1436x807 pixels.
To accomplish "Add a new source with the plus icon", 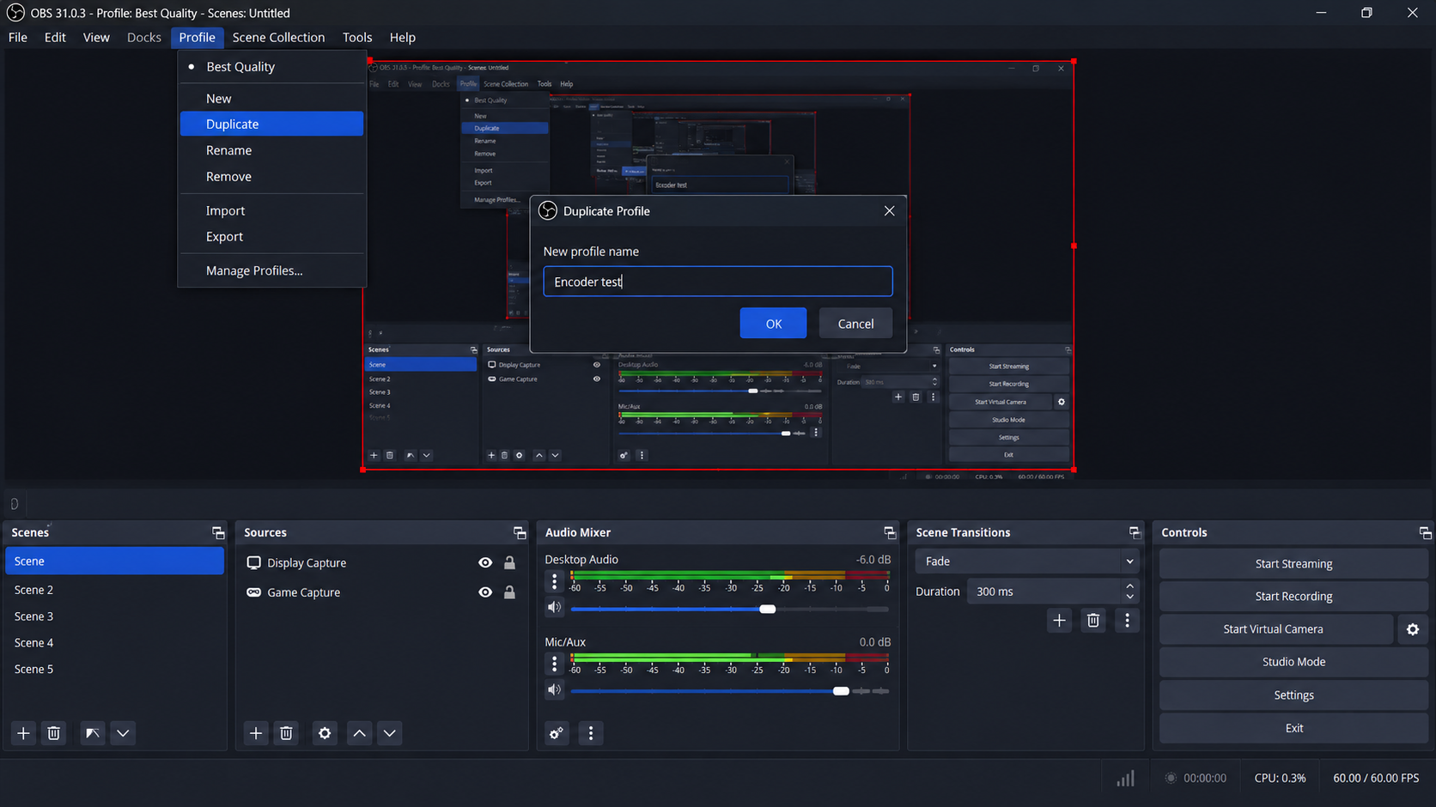I will (x=256, y=733).
